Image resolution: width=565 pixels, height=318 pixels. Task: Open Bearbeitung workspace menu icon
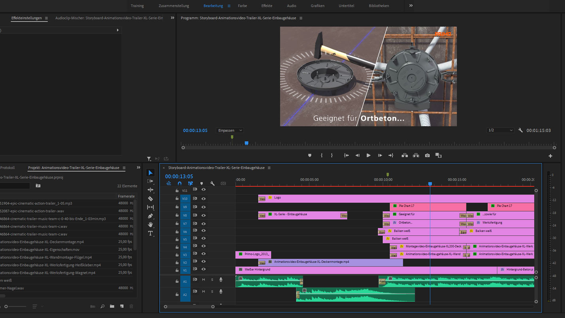(x=229, y=6)
